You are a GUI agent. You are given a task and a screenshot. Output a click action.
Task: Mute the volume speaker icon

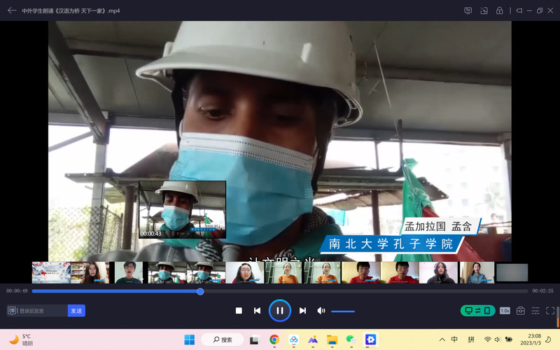click(321, 311)
